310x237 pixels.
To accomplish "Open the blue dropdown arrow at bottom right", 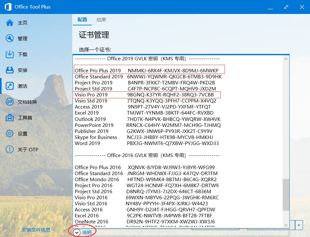I will (299, 225).
